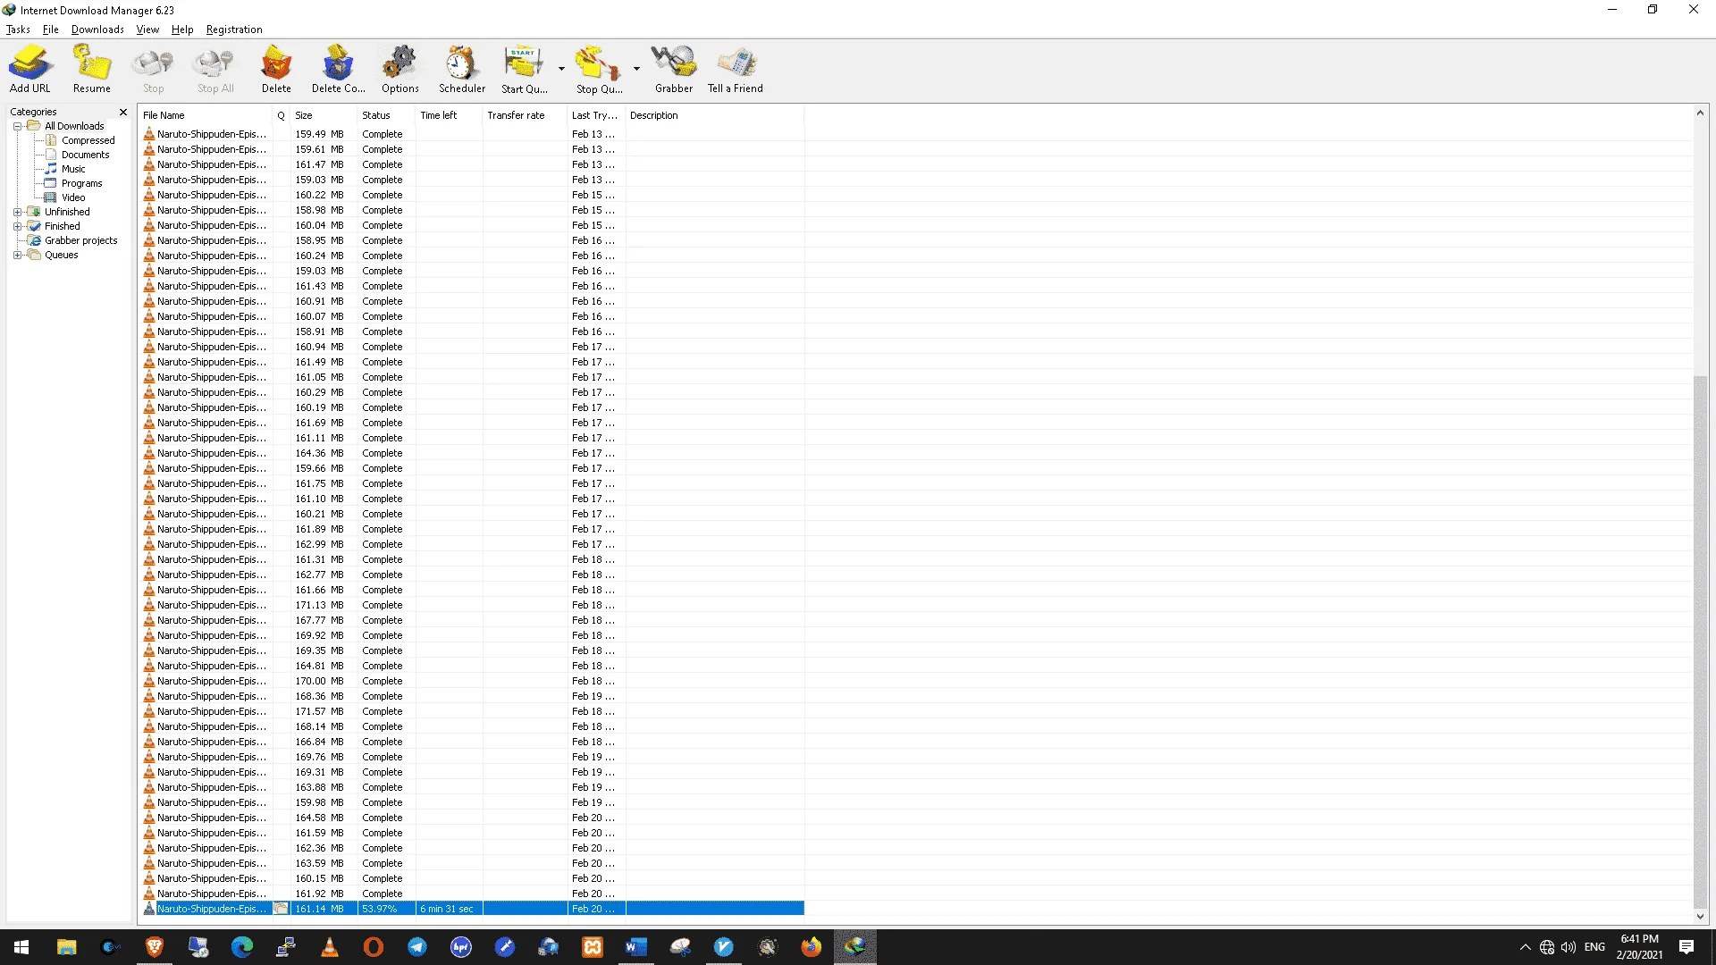Open the Scheduler clock icon
This screenshot has width=1716, height=965.
(x=462, y=69)
